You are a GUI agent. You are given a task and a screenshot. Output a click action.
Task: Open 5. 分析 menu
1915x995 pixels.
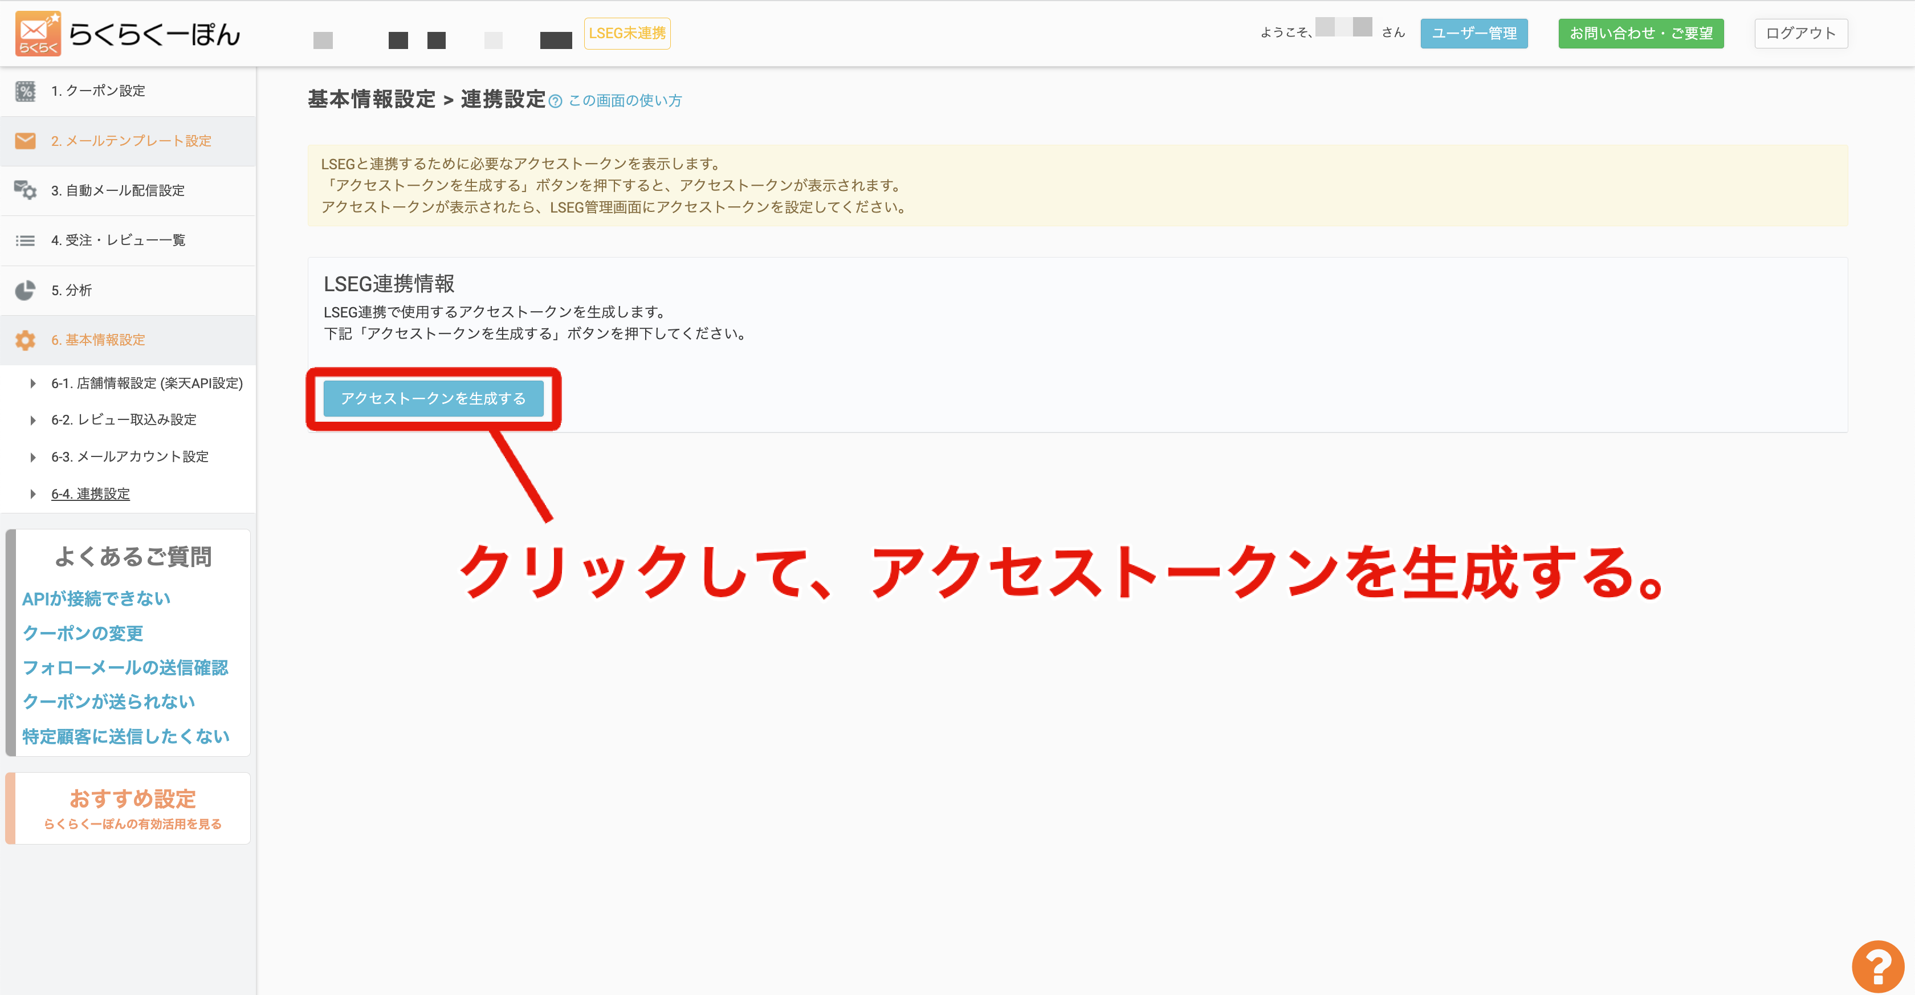128,291
